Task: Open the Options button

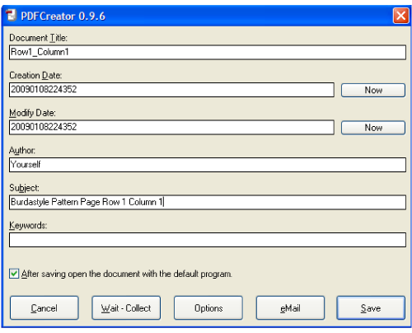Action: [x=208, y=308]
